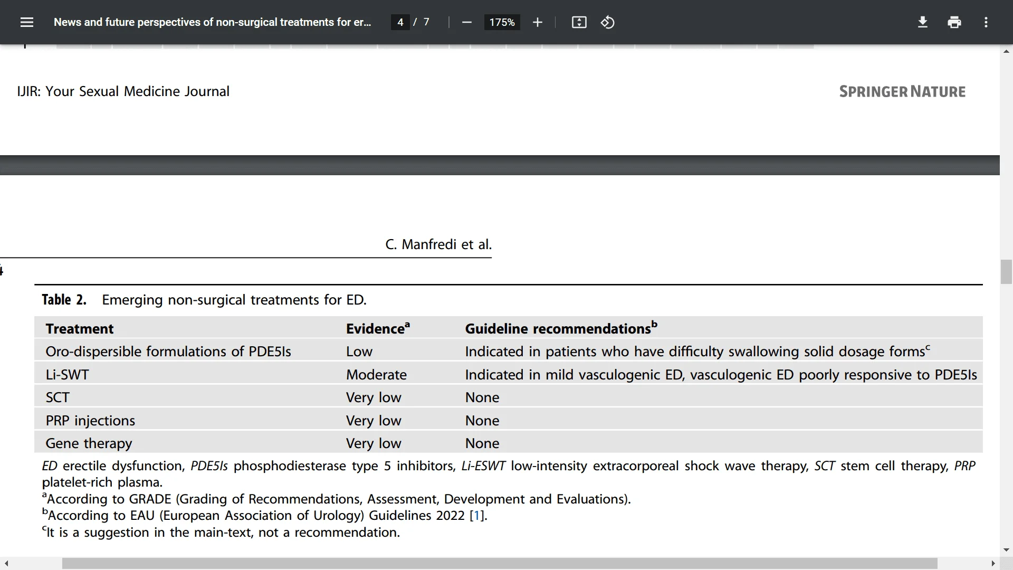Click 'None' in the PRP injections row
The width and height of the screenshot is (1013, 570).
482,421
